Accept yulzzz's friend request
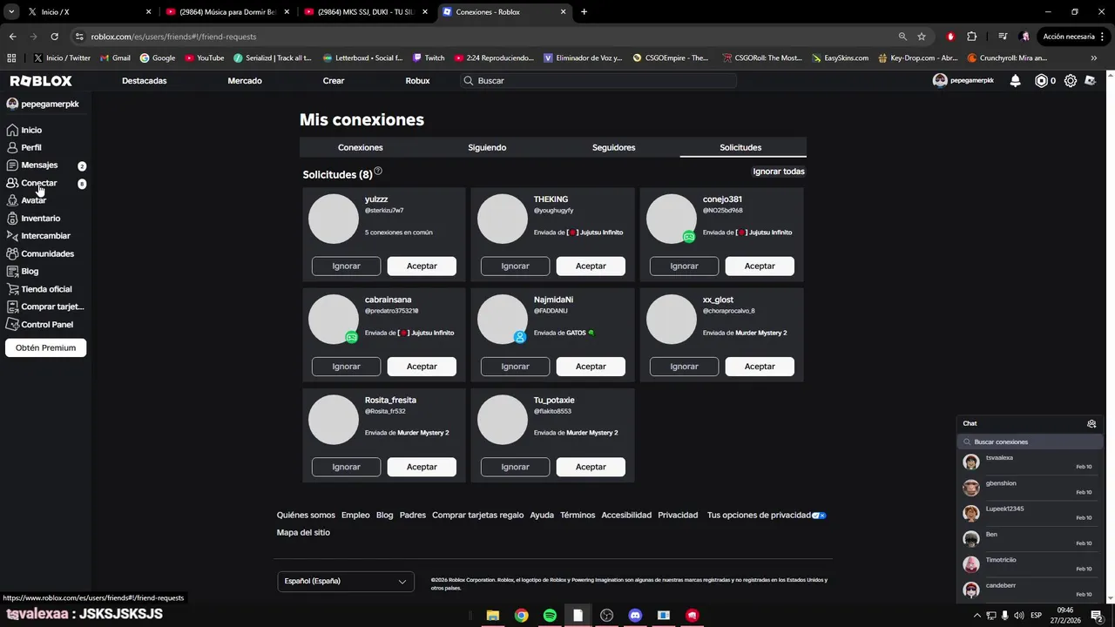The image size is (1115, 627). [x=422, y=266]
